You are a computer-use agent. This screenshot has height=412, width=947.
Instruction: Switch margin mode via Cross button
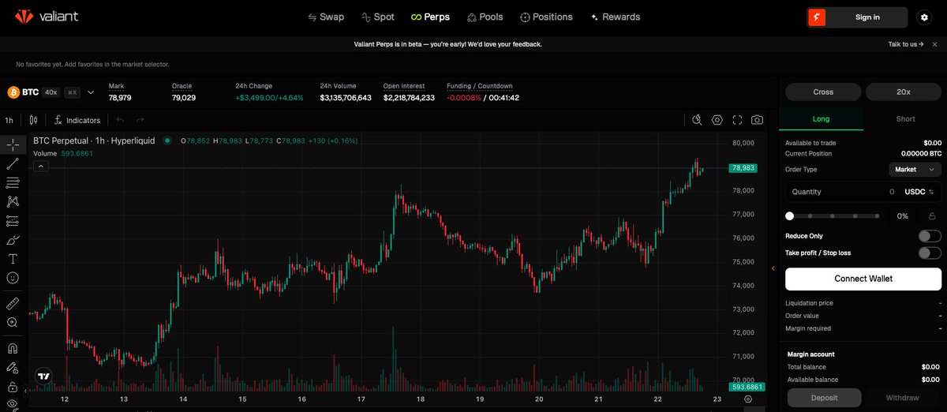pyautogui.click(x=823, y=92)
